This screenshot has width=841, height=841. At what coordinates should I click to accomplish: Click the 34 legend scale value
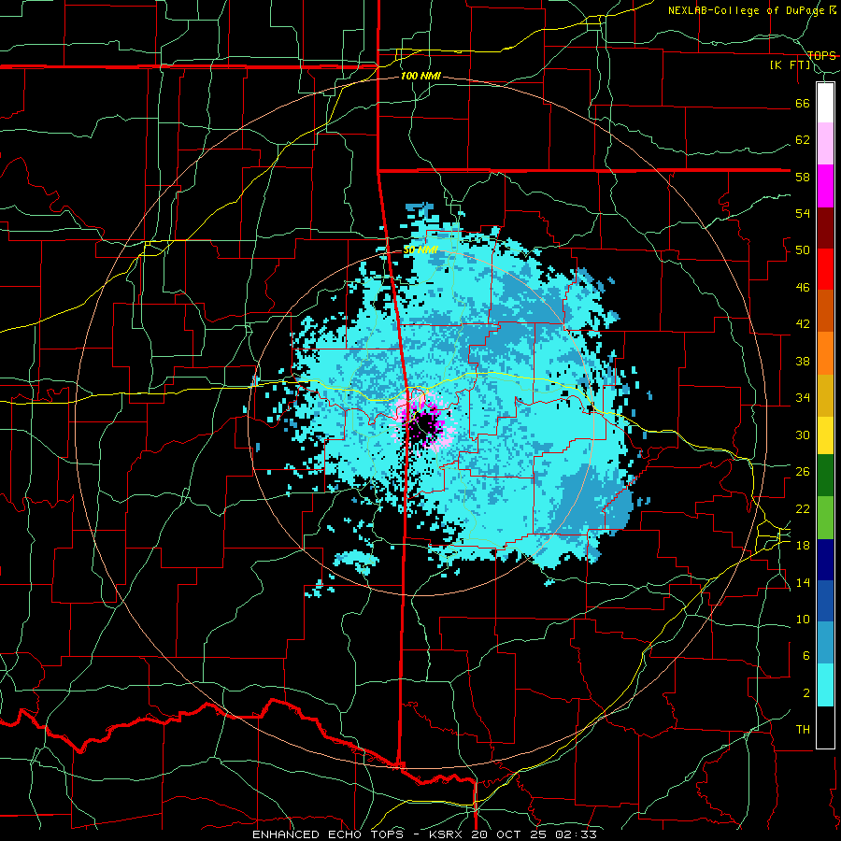803,397
